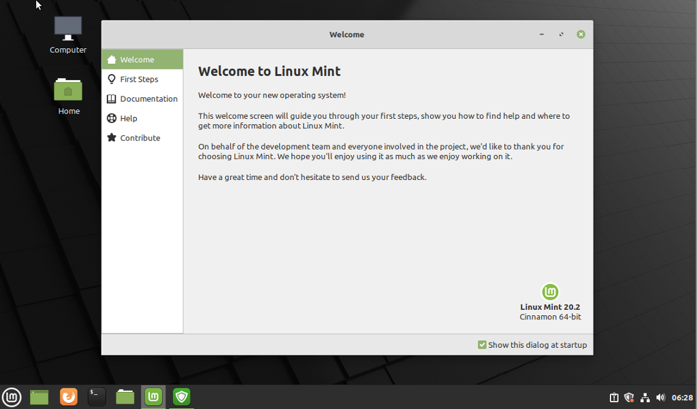The image size is (697, 409).
Task: Open the Files manager from the taskbar
Action: click(x=125, y=397)
